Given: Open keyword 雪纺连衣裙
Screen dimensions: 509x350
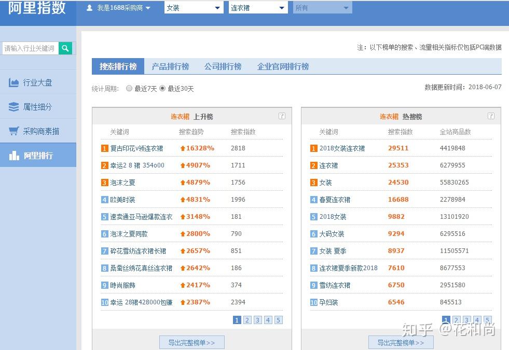Looking at the screenshot, I should (335, 286).
